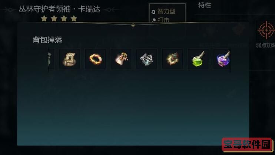The image size is (275, 155).
Task: Select the beaded pouch drop item
Action: [121, 59]
